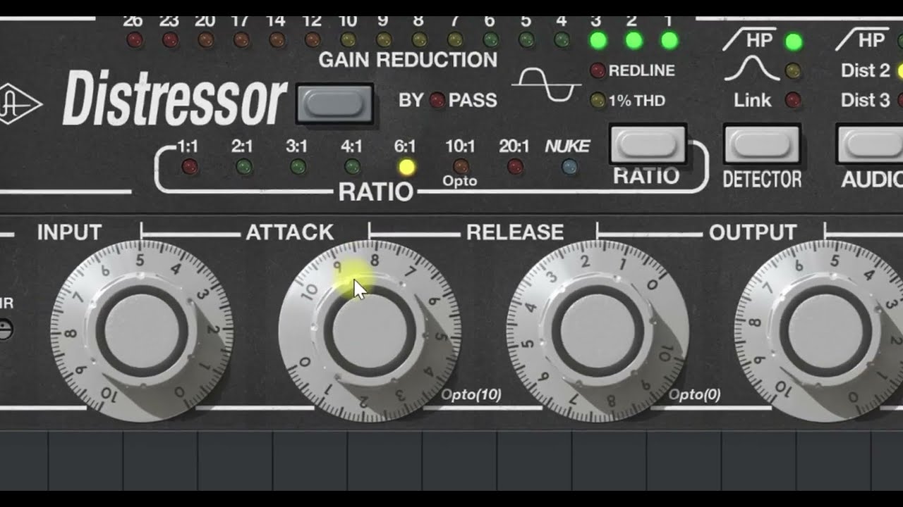Image resolution: width=903 pixels, height=507 pixels.
Task: Click the Universal Audio logo
Action: pyautogui.click(x=20, y=104)
